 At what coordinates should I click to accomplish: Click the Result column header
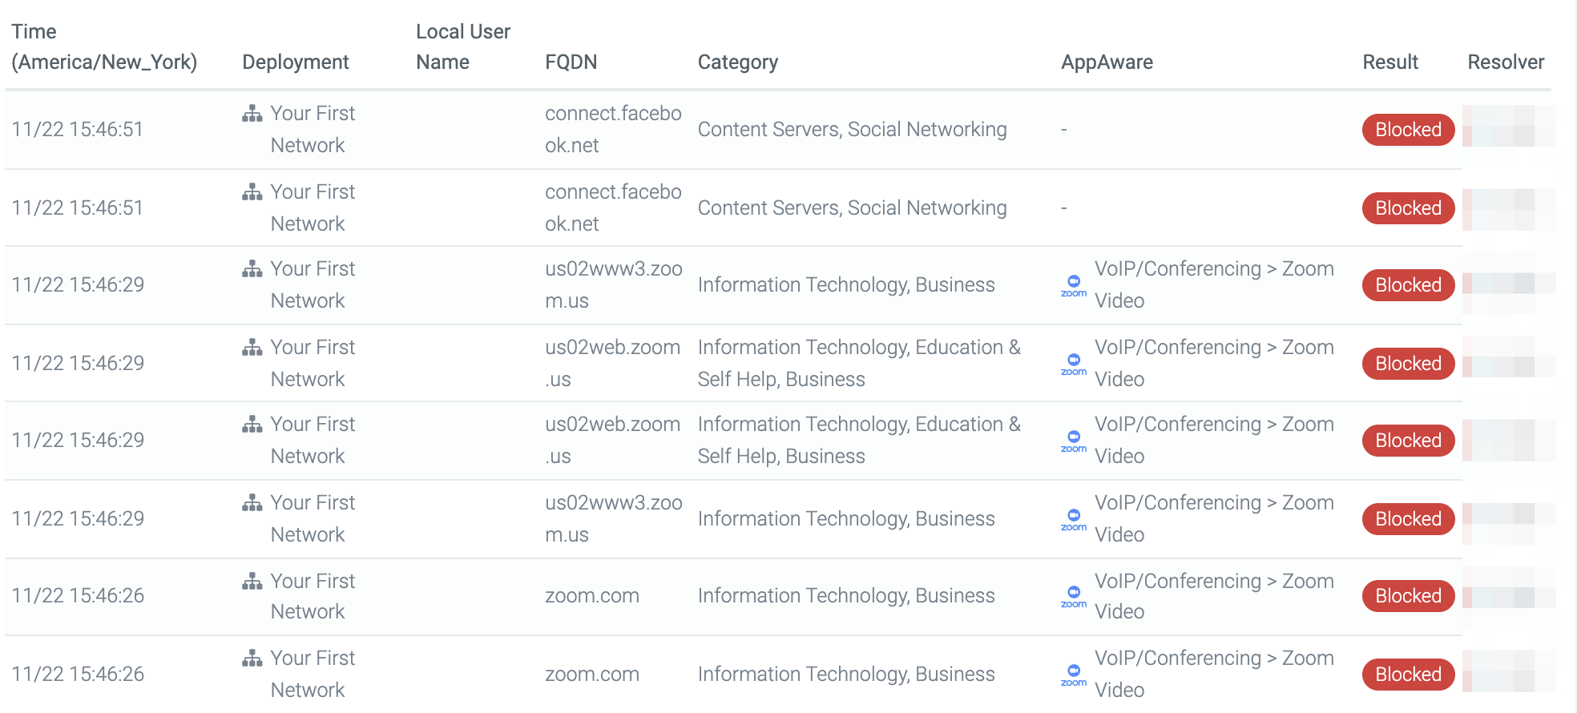[1390, 62]
